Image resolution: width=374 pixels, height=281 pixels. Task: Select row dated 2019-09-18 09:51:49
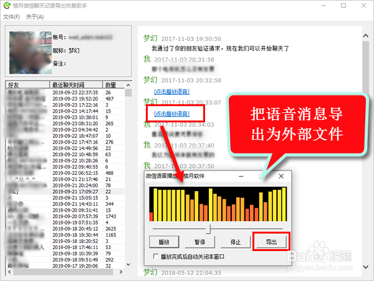[x=65, y=260]
